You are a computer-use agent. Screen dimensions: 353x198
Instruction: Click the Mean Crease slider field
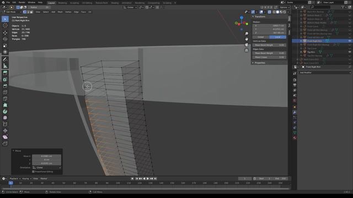[269, 57]
